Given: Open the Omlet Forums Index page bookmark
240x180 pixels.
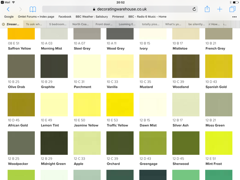Looking at the screenshot, I should [36, 16].
